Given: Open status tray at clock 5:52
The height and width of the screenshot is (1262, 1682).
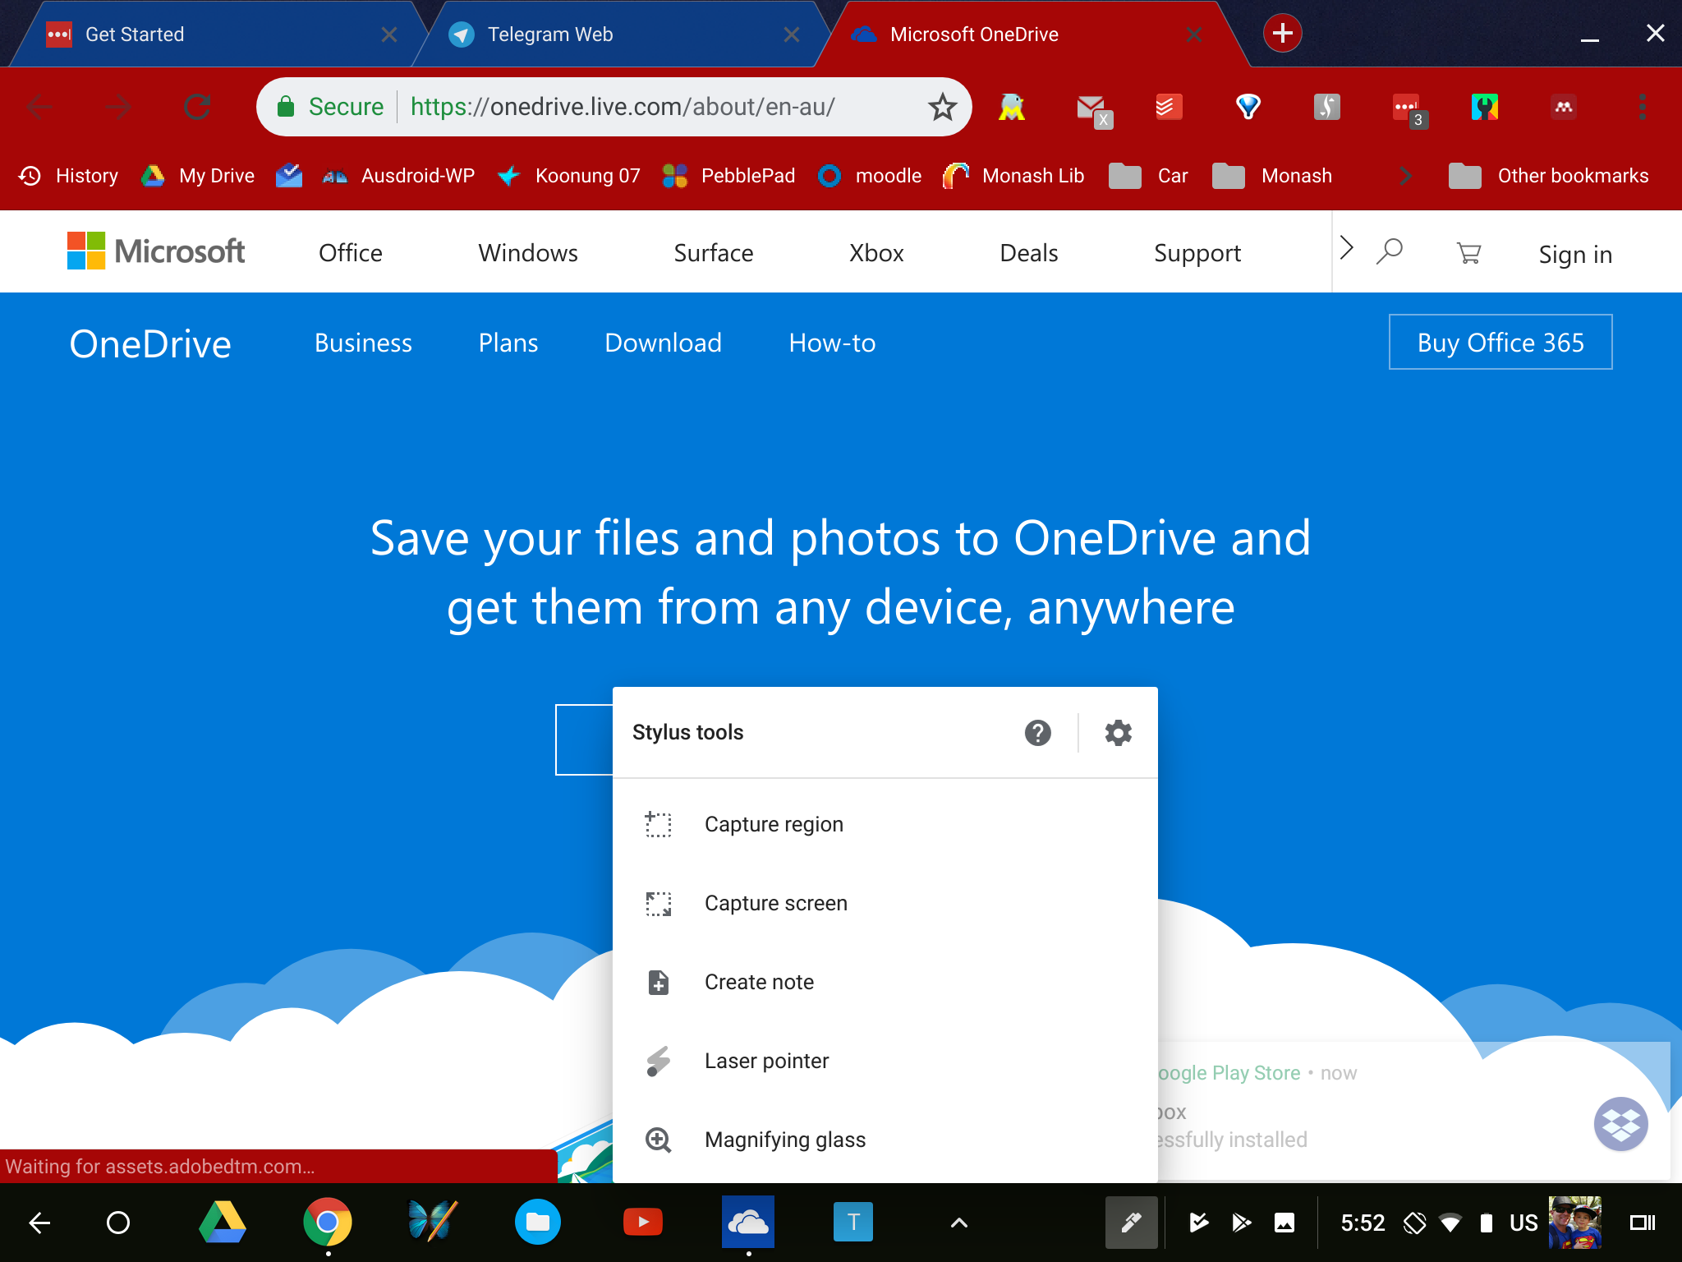Looking at the screenshot, I should click(1363, 1223).
